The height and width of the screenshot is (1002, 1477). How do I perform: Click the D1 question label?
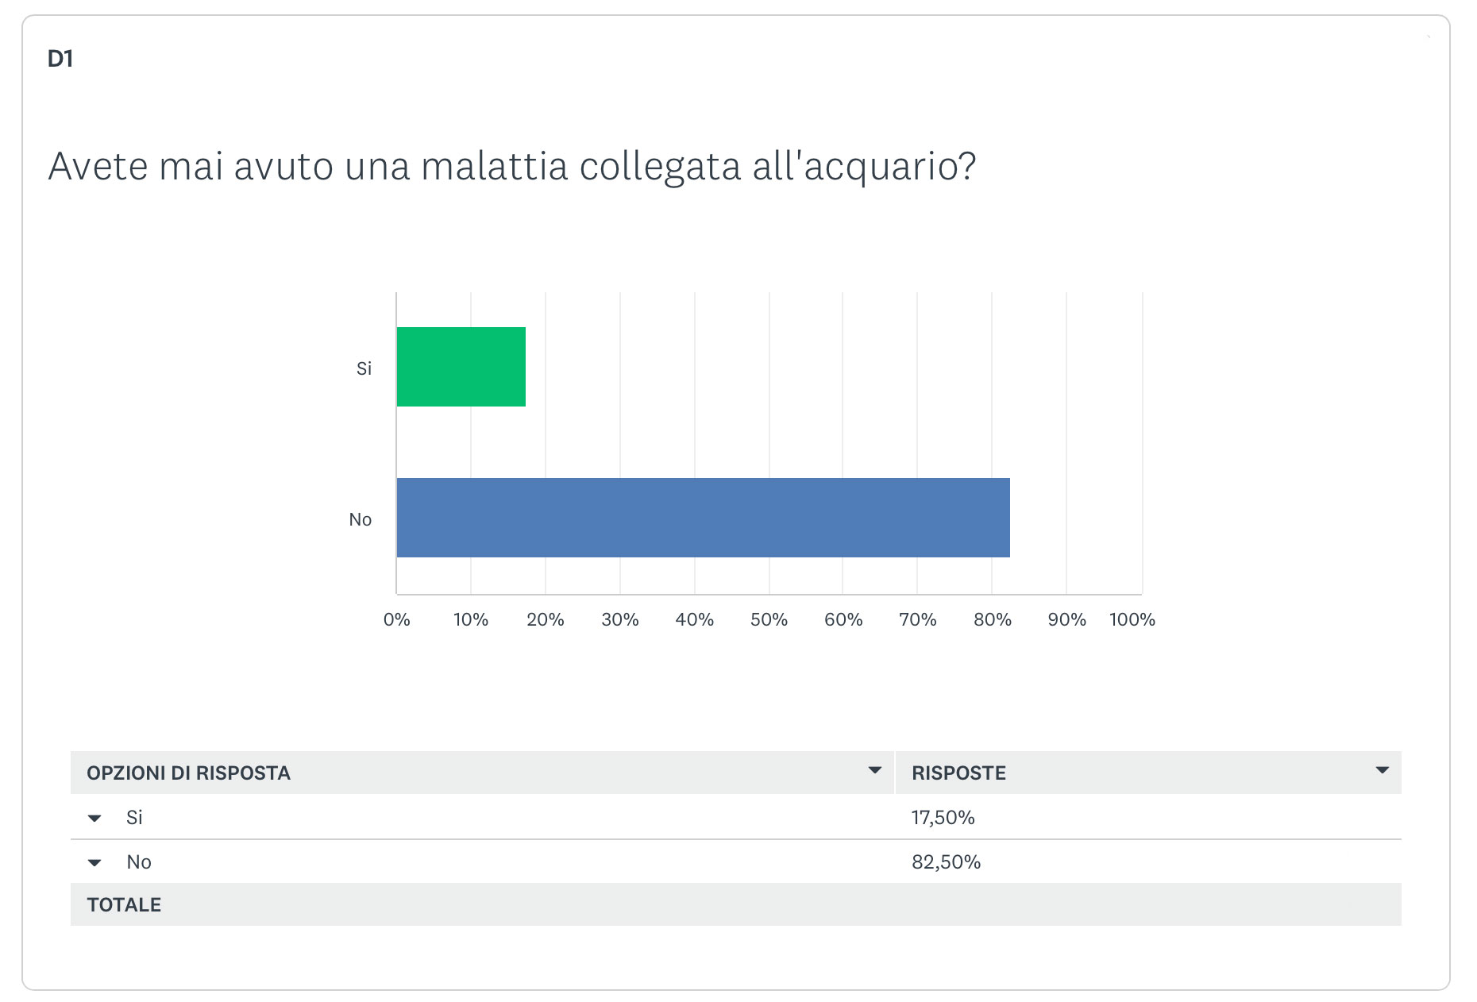click(60, 59)
